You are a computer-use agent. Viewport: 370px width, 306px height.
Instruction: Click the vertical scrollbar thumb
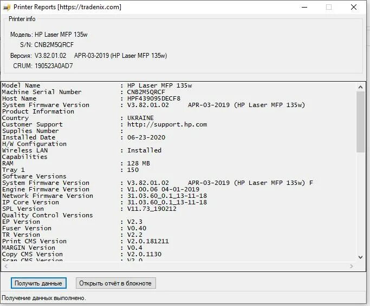coord(360,122)
